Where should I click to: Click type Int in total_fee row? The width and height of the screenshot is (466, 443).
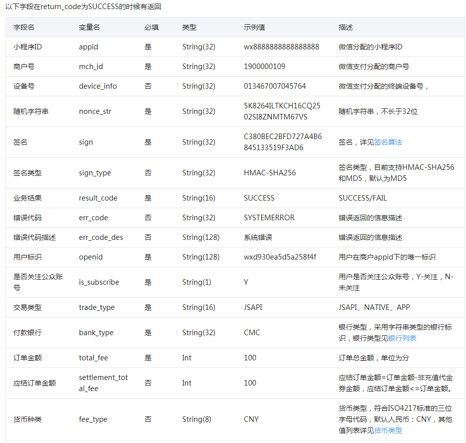(187, 358)
